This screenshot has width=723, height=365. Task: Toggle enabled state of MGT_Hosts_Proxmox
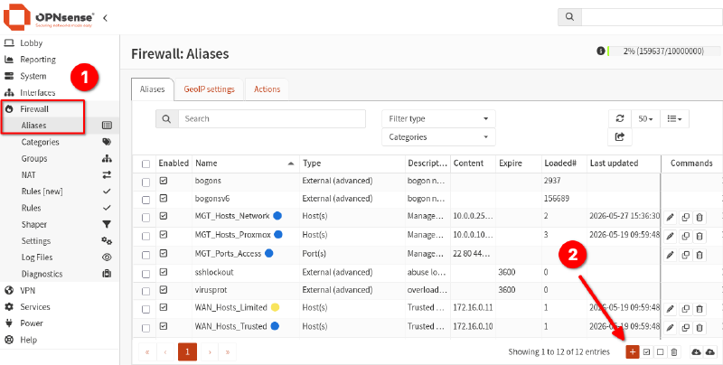coord(164,235)
